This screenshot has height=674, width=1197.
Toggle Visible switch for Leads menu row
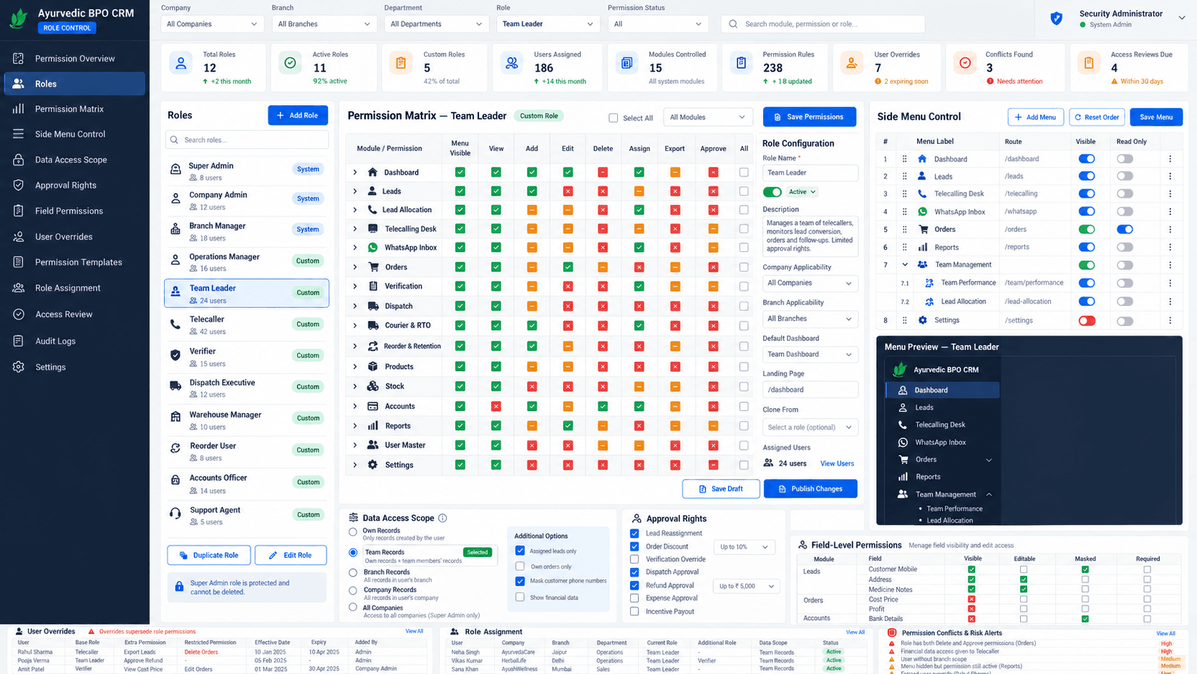[x=1087, y=176]
